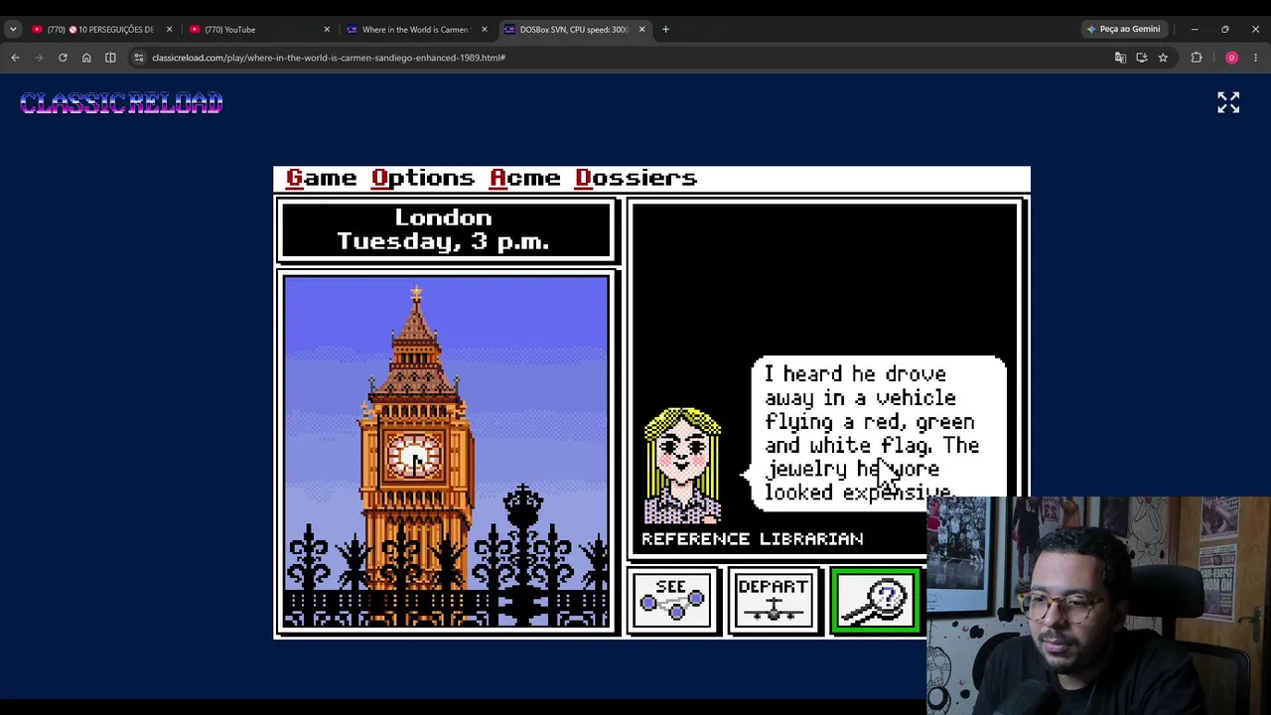Restore down the browser window
The image size is (1271, 715).
pos(1225,30)
